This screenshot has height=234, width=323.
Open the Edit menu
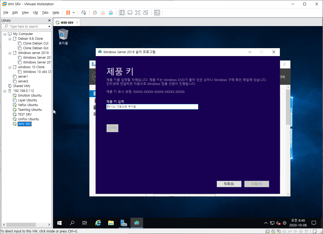coord(15,13)
